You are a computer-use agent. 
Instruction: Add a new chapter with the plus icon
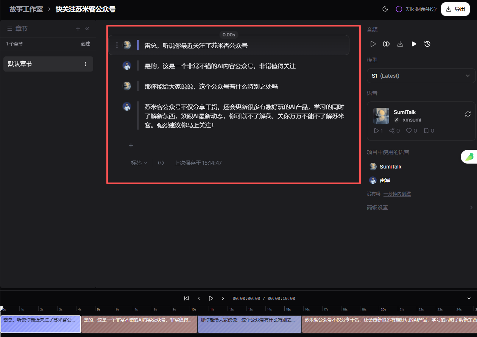point(78,29)
